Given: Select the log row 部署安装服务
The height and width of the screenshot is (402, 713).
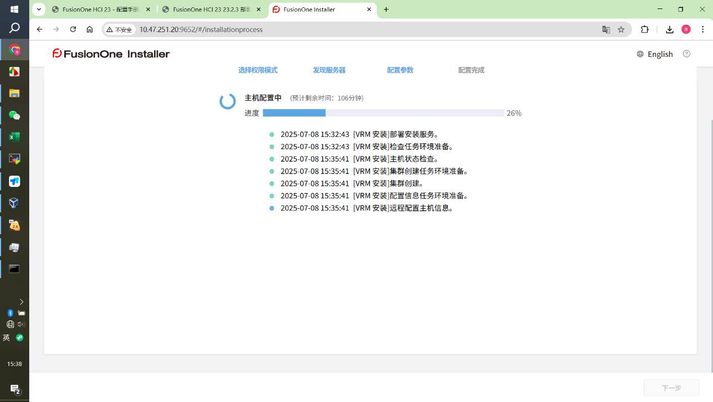Looking at the screenshot, I should point(355,134).
